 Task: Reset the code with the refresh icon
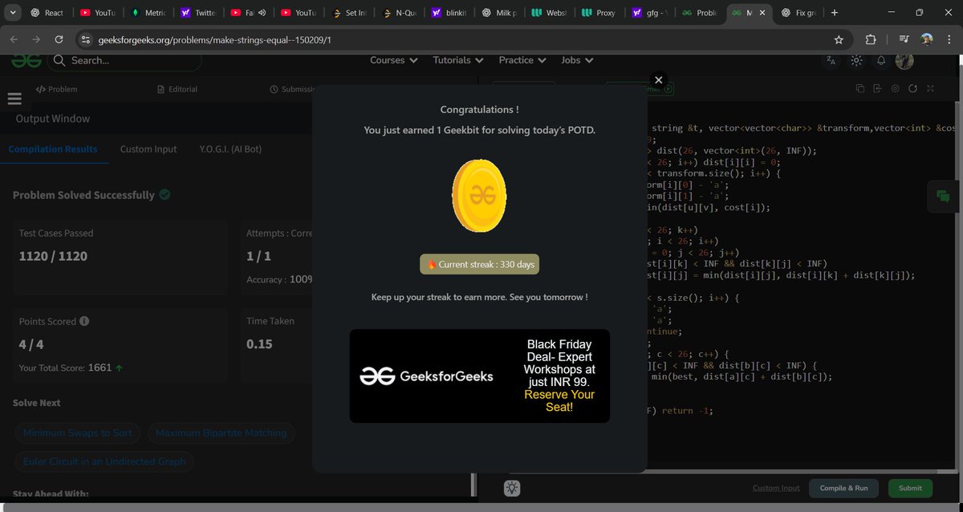(x=913, y=88)
